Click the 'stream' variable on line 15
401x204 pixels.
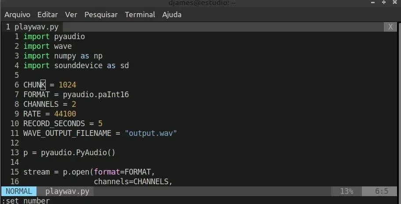pos(36,172)
